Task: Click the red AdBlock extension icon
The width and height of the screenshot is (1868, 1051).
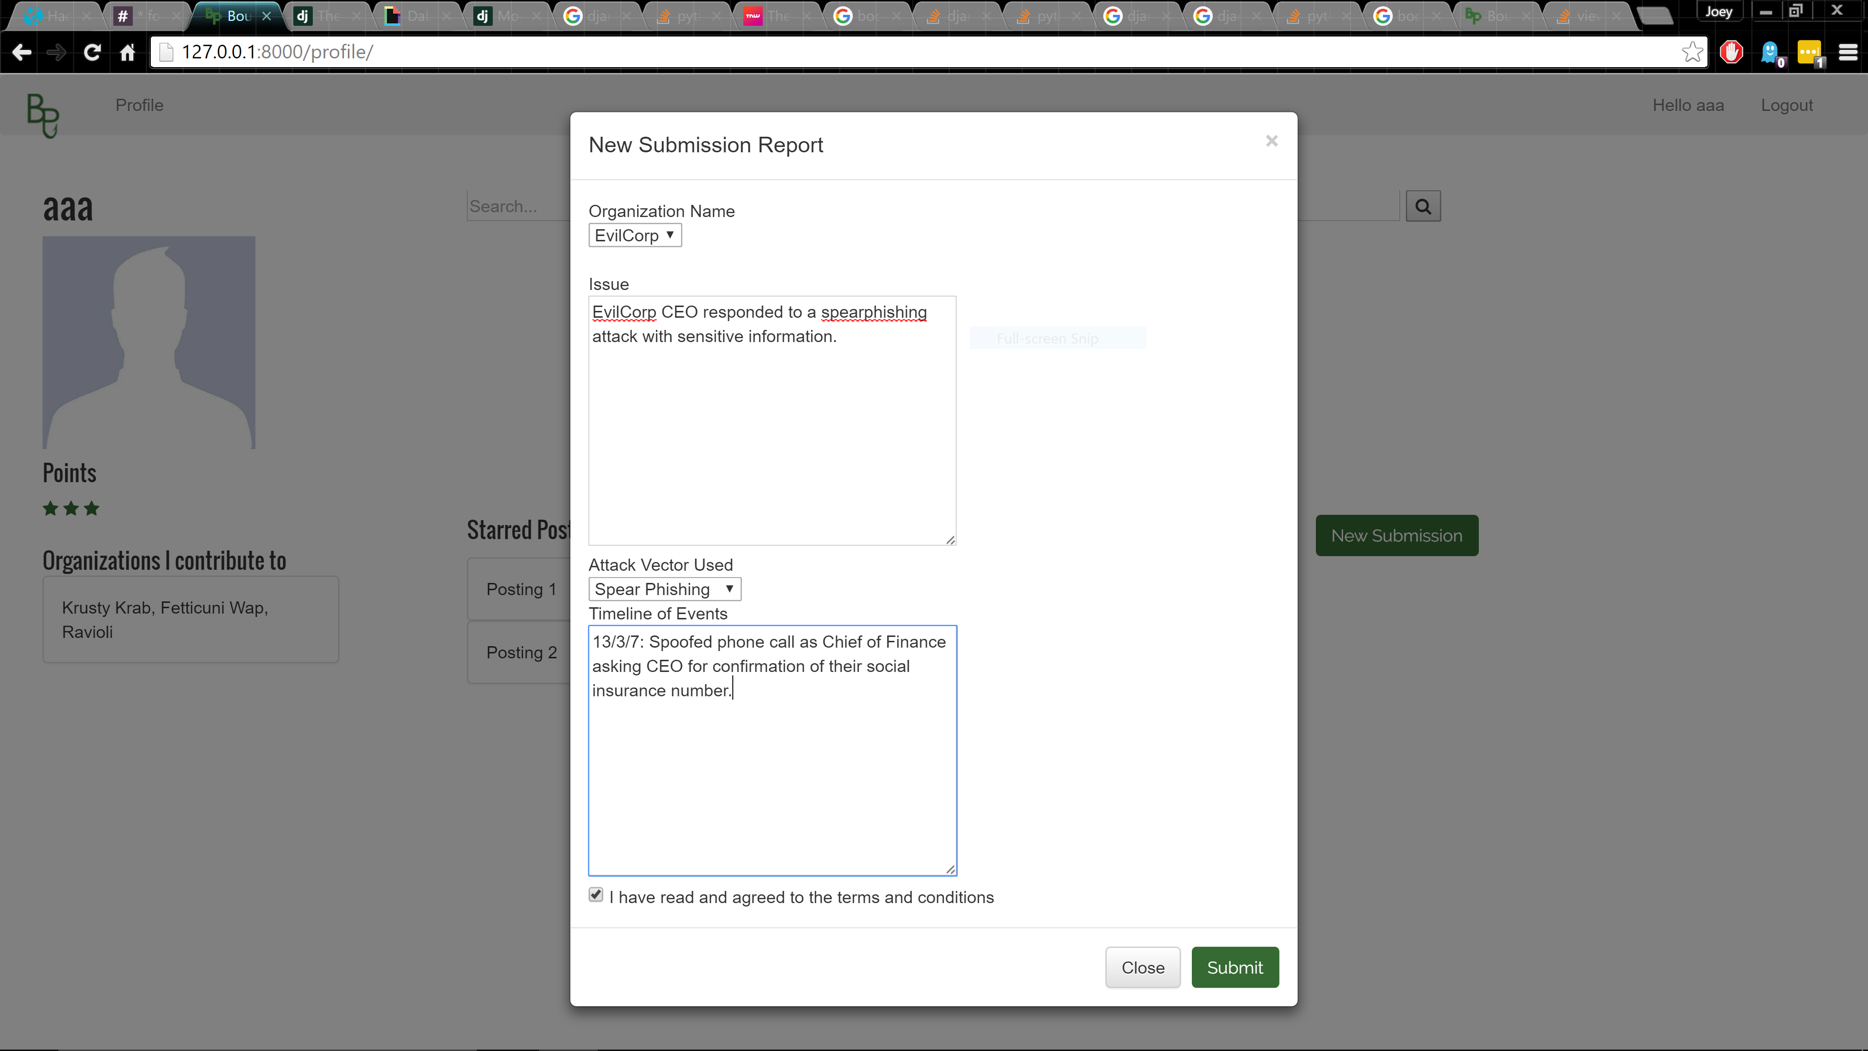Action: click(x=1732, y=52)
